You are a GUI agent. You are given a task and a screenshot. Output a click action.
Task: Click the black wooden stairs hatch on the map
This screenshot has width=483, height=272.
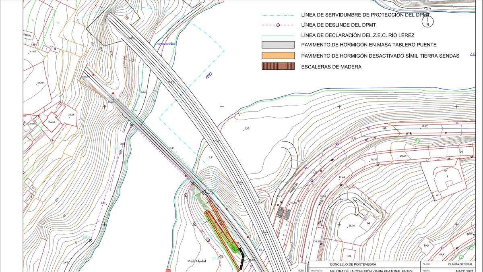point(242,258)
